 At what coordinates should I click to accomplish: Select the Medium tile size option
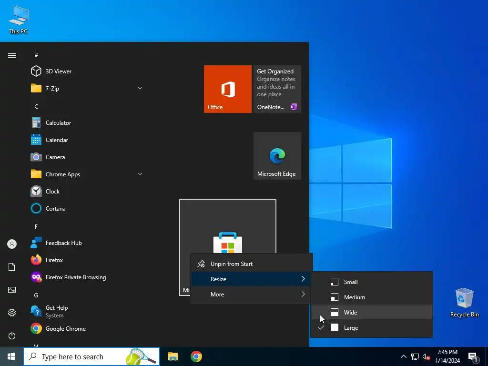(372, 297)
